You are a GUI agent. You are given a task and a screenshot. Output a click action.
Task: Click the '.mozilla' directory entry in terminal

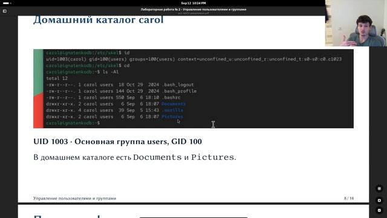point(172,110)
